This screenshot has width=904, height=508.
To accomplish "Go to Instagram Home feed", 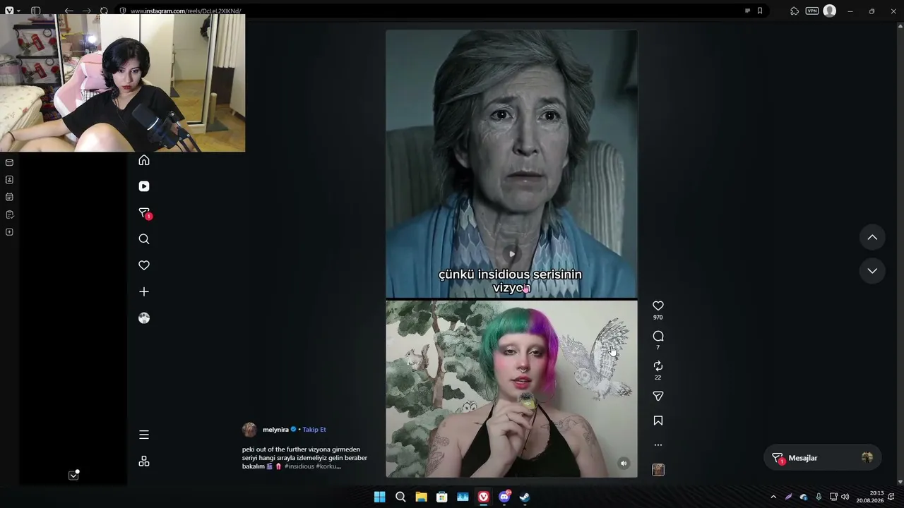I will tap(144, 160).
